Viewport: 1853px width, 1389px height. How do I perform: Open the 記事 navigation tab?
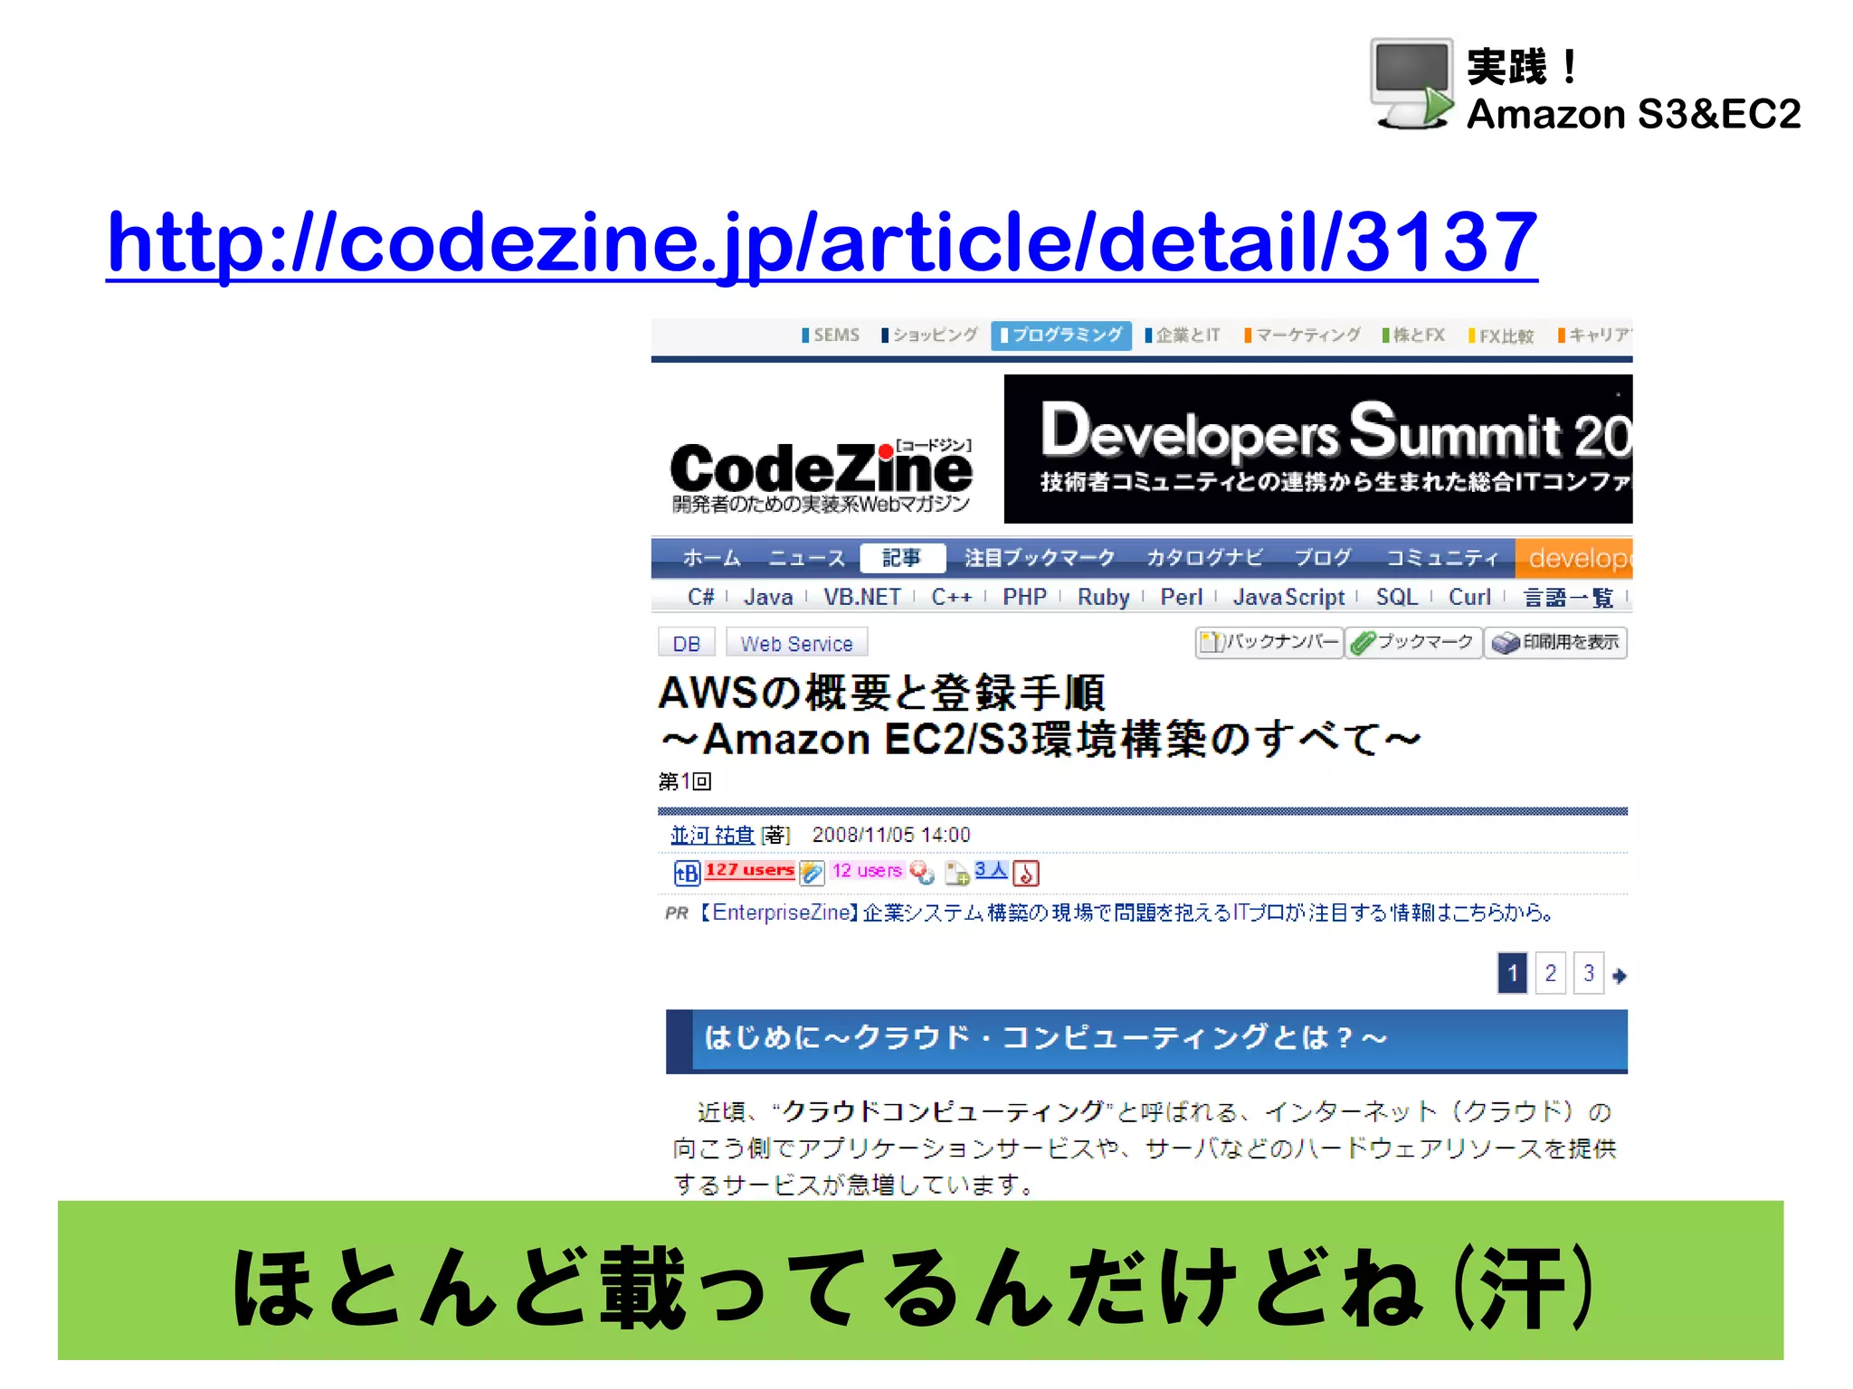pyautogui.click(x=902, y=558)
